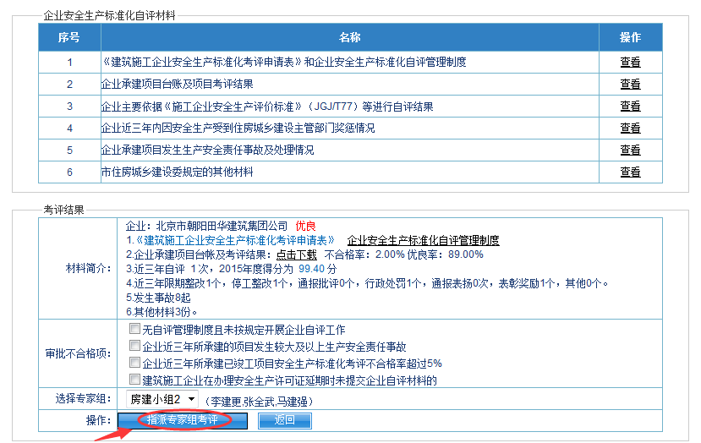Click 查看 for row 6 其他材料
Image resolution: width=701 pixels, height=443 pixels.
tap(630, 172)
